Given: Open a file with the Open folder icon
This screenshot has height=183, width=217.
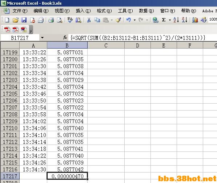Looking at the screenshot, I should click(x=16, y=20).
